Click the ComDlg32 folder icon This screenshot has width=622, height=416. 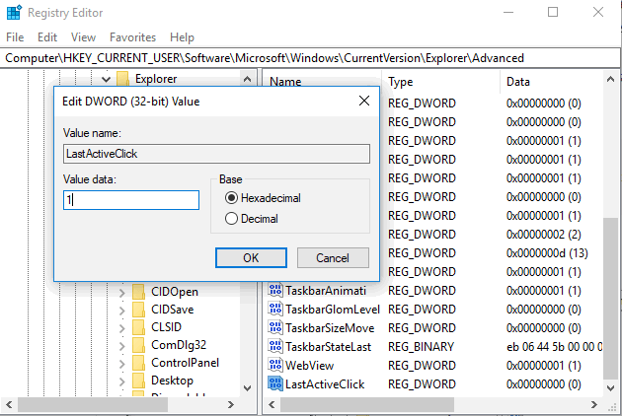tap(138, 345)
